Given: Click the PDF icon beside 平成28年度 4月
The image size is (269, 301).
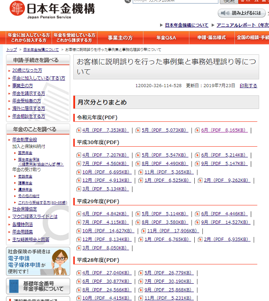Looking at the screenshot, I should point(79,273).
